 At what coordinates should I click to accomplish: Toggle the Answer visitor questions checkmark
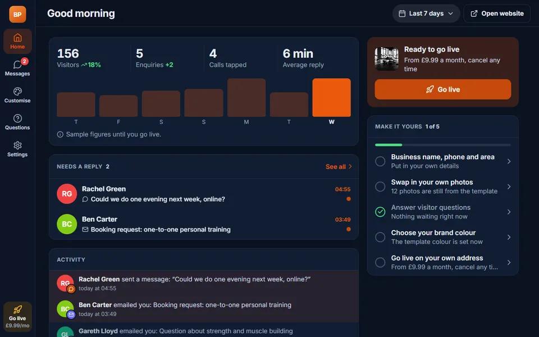click(x=380, y=212)
